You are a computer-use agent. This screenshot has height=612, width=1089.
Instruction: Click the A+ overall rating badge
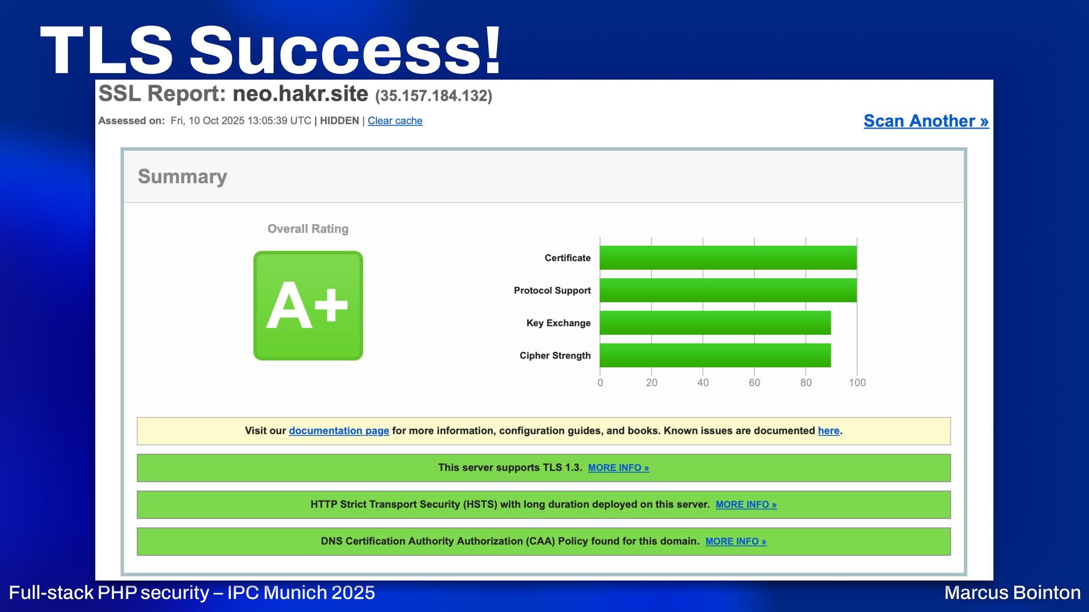(x=308, y=305)
